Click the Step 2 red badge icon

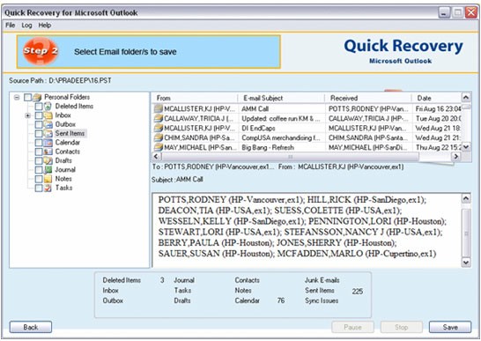coord(41,51)
